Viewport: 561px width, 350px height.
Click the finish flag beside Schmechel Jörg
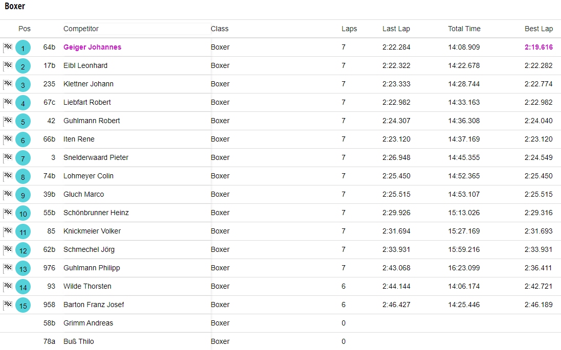click(x=8, y=249)
